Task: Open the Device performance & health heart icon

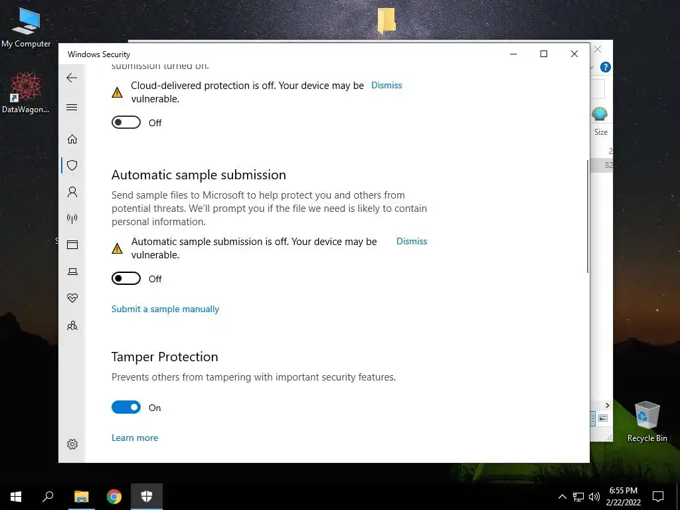Action: 72,298
